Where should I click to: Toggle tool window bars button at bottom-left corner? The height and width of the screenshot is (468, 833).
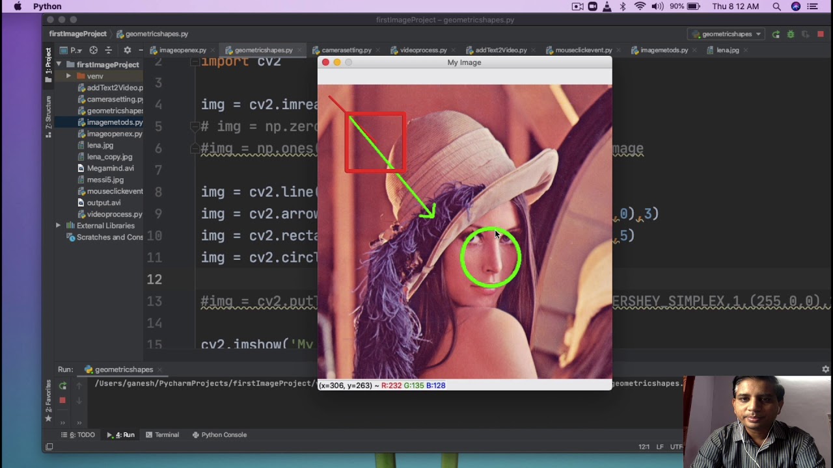(x=48, y=447)
